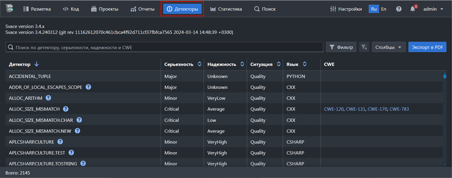Clear filters with the crossed funnel icon
The image size is (452, 178).
coord(364,47)
